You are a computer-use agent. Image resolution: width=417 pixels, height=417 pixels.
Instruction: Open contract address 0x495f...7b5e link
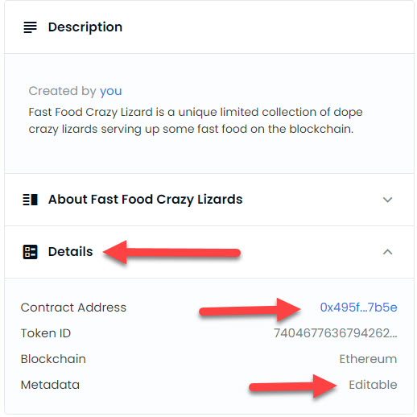click(358, 308)
